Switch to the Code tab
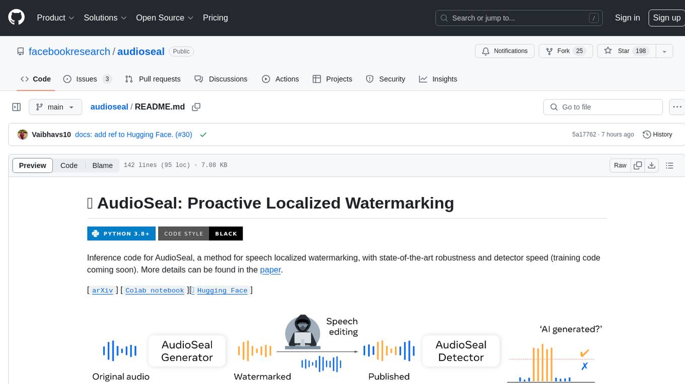 click(35, 79)
